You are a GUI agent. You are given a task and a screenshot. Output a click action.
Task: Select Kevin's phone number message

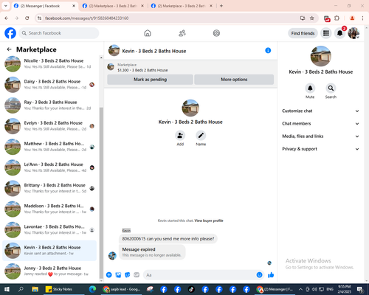click(168, 239)
